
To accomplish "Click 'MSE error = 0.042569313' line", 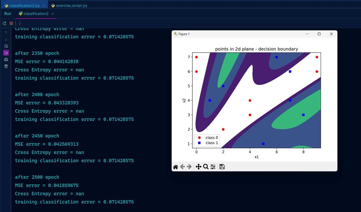I will [47, 144].
